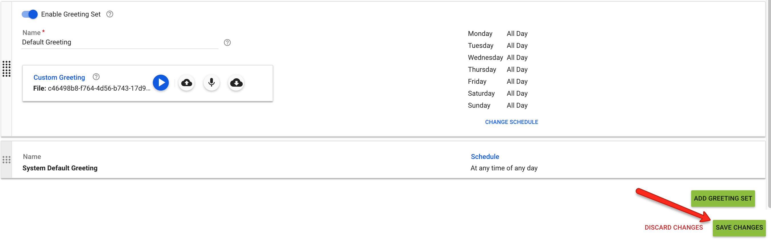Click the Default Greeting name field
Screen dimensions: 771x241
click(x=120, y=42)
